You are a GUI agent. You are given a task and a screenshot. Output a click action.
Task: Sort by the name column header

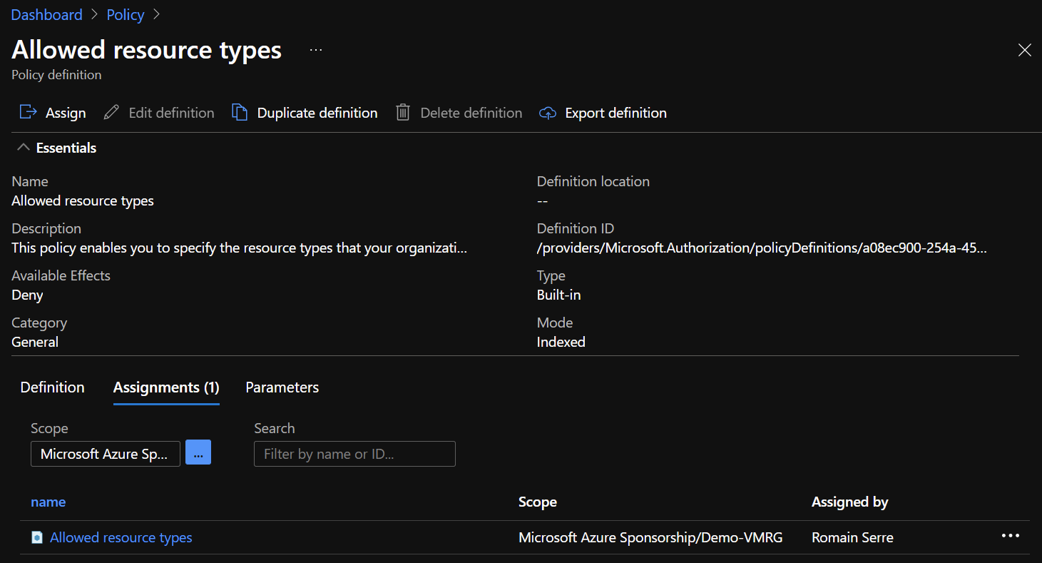click(48, 502)
